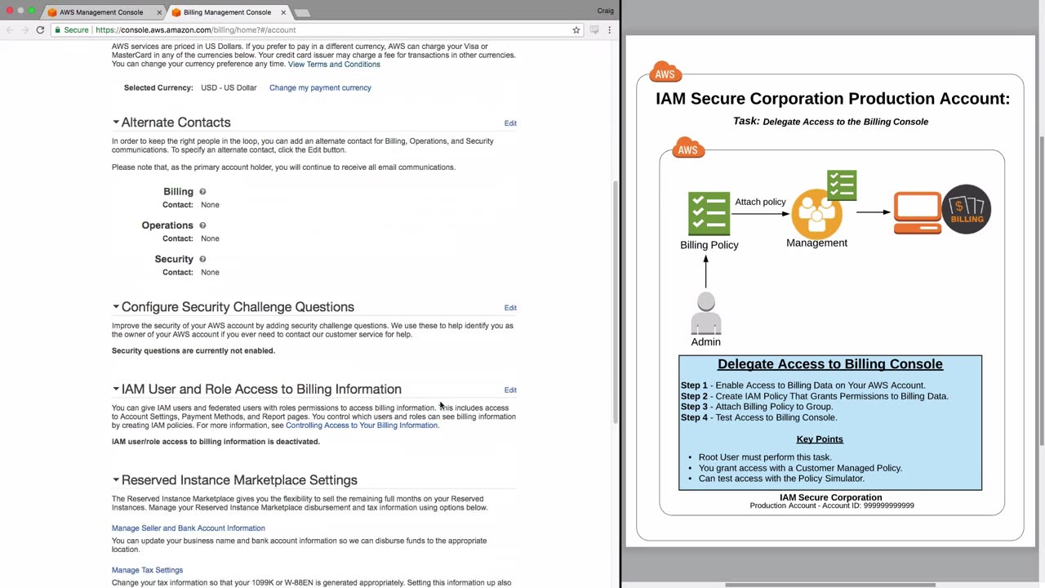
Task: Open Controlling Access to Your Billing Information
Action: 362,425
